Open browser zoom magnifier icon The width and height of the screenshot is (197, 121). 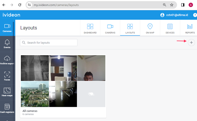(x=165, y=5)
